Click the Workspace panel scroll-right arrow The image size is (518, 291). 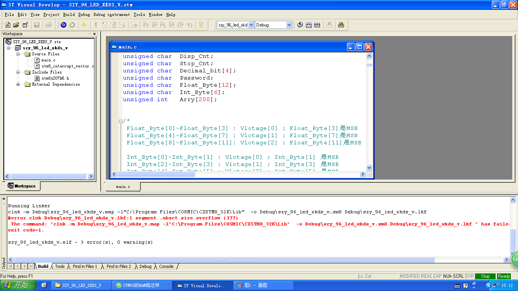point(91,177)
